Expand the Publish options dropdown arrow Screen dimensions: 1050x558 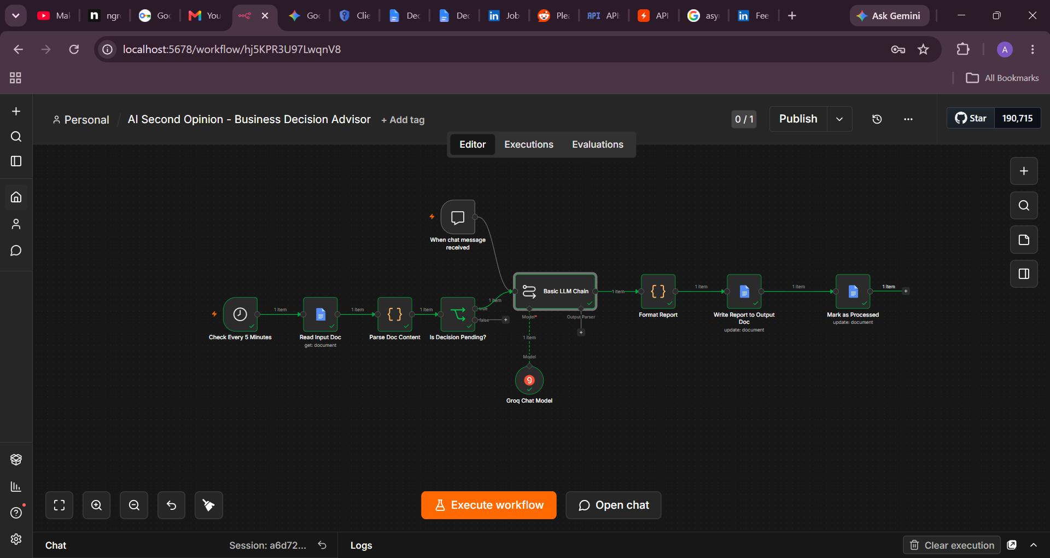[839, 119]
